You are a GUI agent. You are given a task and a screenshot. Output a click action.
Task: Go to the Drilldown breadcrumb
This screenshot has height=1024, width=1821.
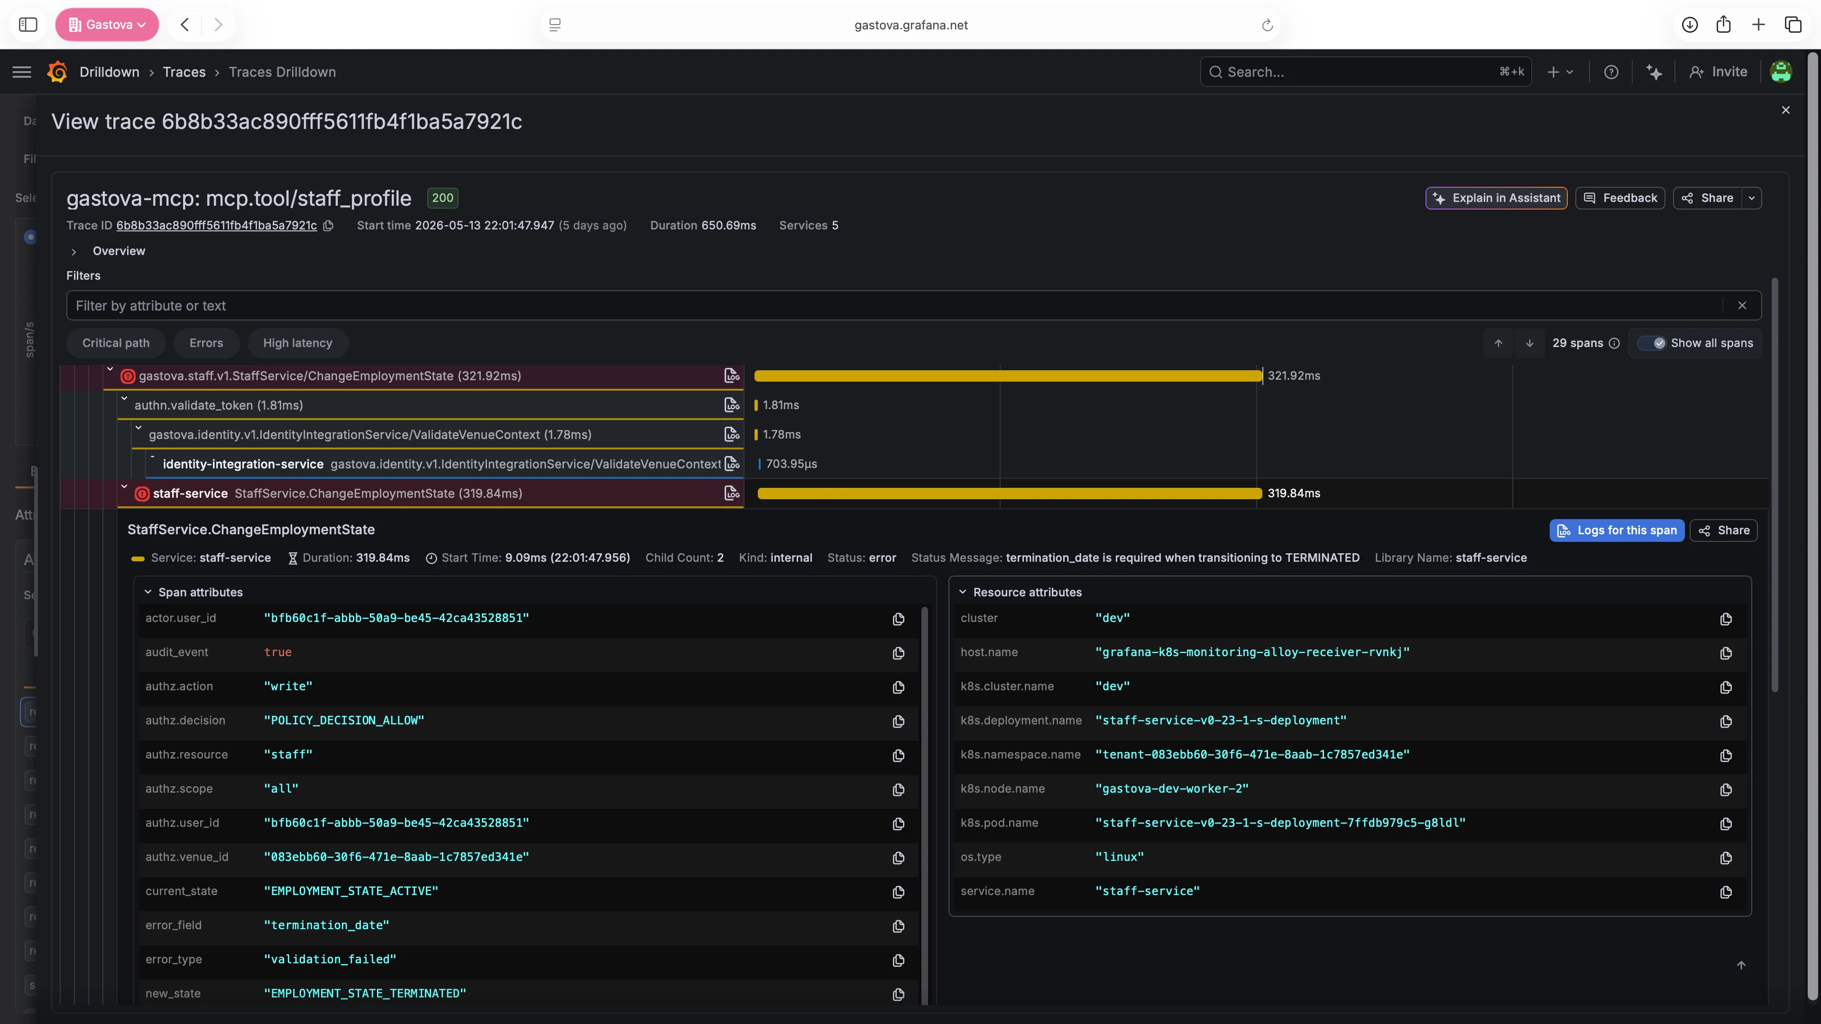click(110, 72)
